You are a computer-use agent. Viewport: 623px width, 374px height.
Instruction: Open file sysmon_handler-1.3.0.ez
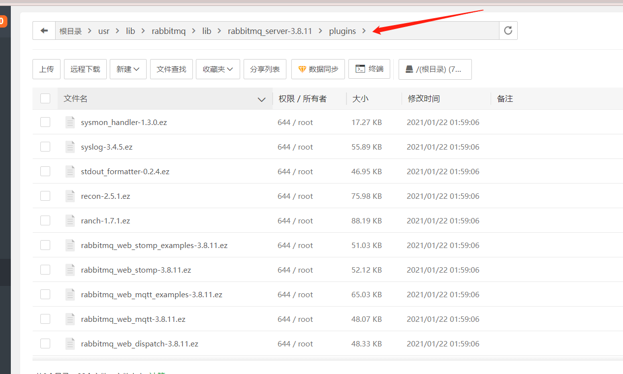tap(124, 122)
